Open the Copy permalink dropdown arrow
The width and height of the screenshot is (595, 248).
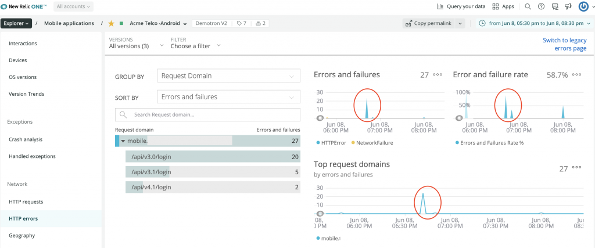point(460,23)
